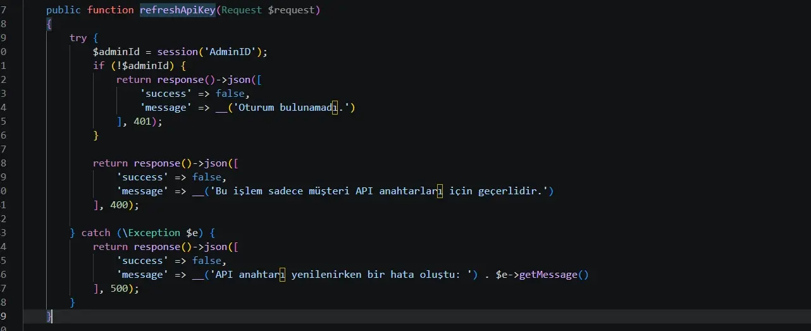Click the return keyword inside the catch block
811x331 pixels.
coord(111,247)
